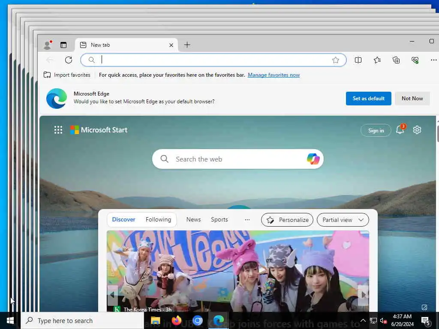Add this page to favorites star
Screen dimensions: 439x329
(x=335, y=60)
